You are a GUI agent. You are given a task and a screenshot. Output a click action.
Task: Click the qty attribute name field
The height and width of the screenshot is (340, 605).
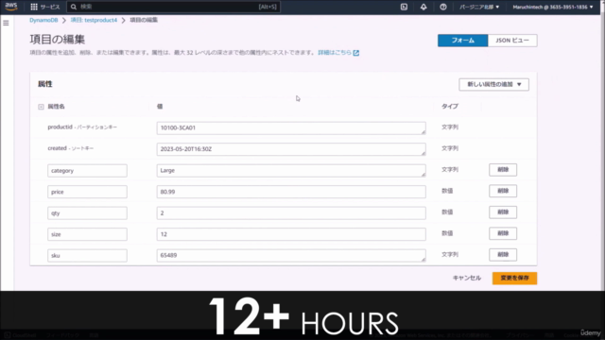[87, 212]
